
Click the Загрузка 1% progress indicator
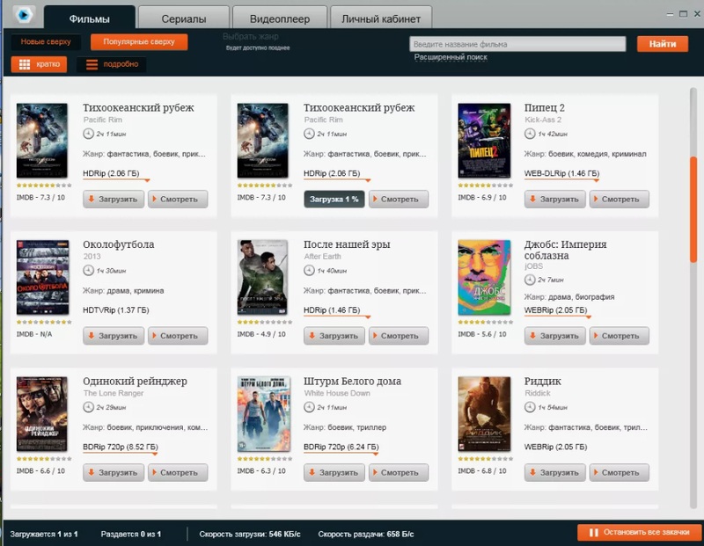[x=334, y=200]
